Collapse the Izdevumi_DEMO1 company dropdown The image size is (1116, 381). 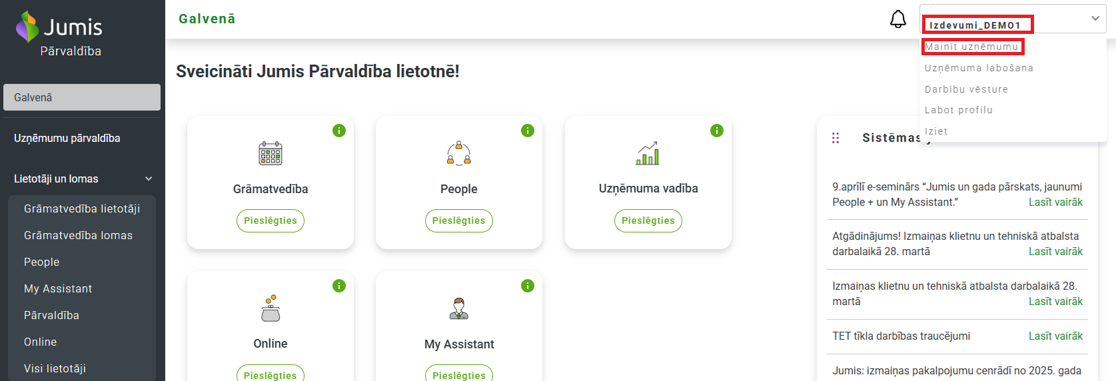pos(1095,19)
